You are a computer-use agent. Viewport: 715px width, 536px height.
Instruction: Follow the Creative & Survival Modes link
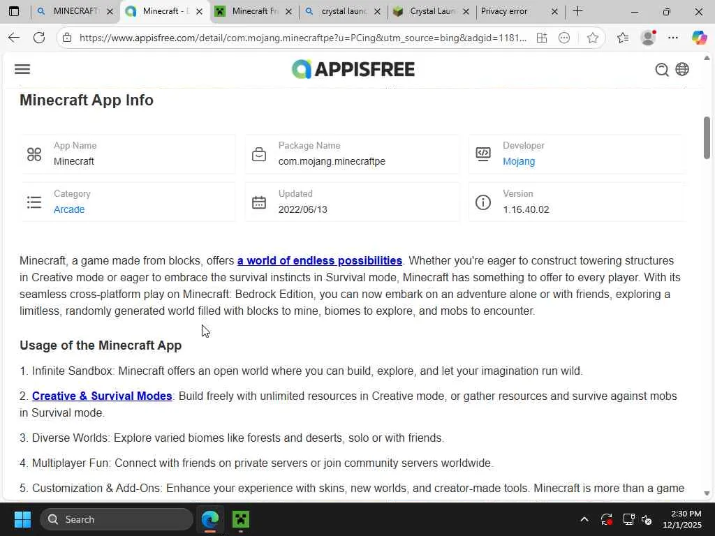102,396
